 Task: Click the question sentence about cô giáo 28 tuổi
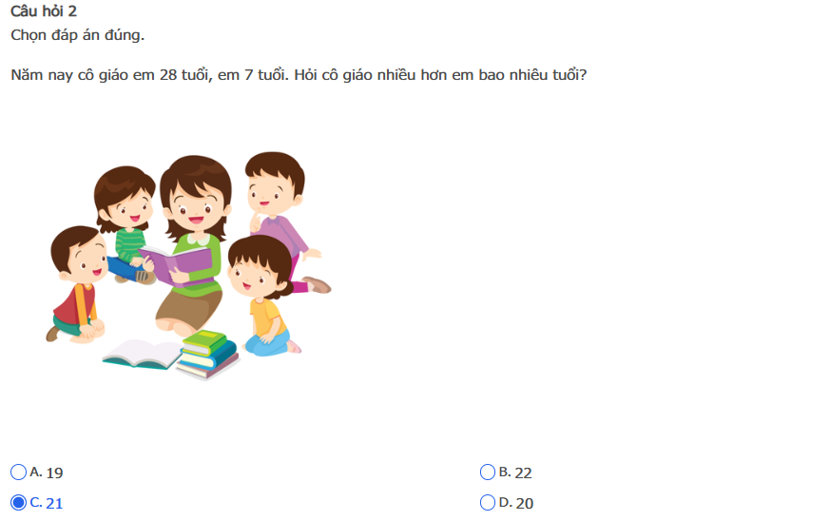pos(299,75)
